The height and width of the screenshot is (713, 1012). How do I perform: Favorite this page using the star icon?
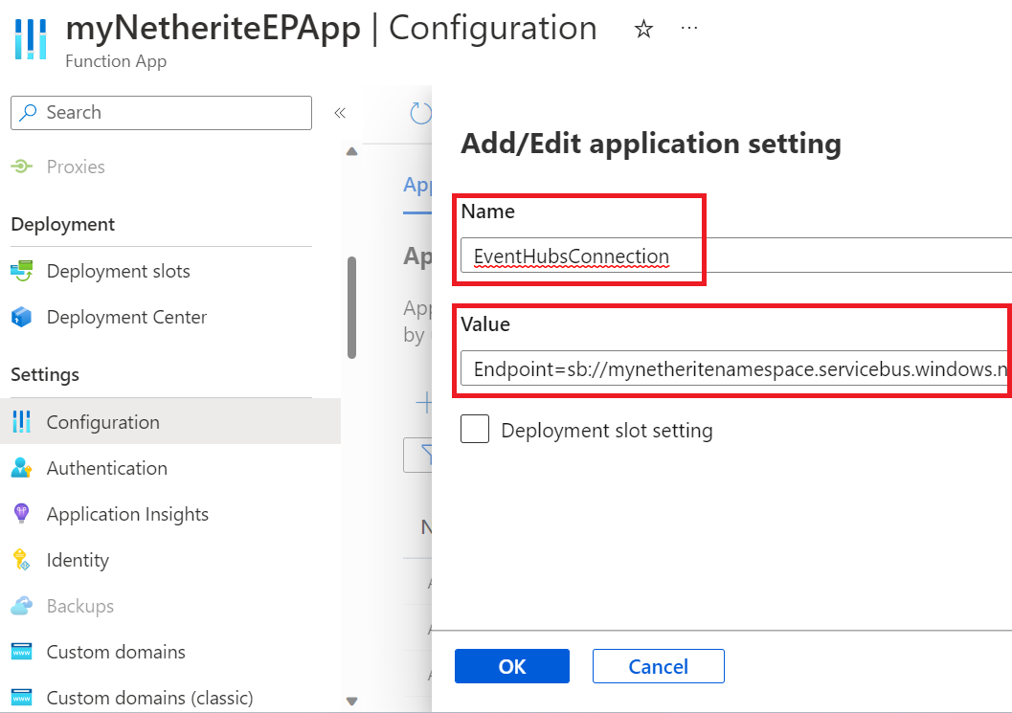(x=643, y=29)
